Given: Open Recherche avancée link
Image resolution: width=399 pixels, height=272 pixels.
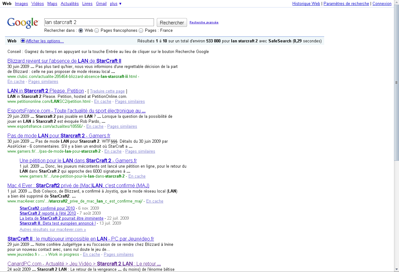Looking at the screenshot, I should tap(204, 22).
